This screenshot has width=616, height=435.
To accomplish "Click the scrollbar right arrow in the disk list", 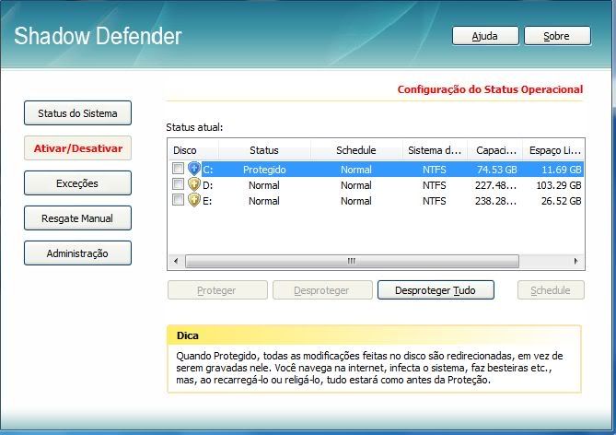I will [x=575, y=261].
